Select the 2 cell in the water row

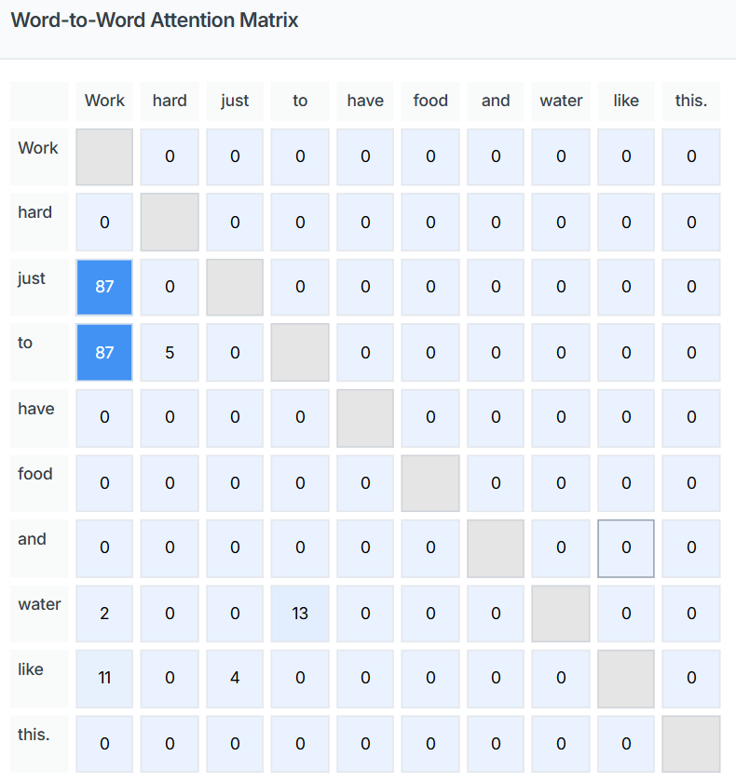pos(104,614)
